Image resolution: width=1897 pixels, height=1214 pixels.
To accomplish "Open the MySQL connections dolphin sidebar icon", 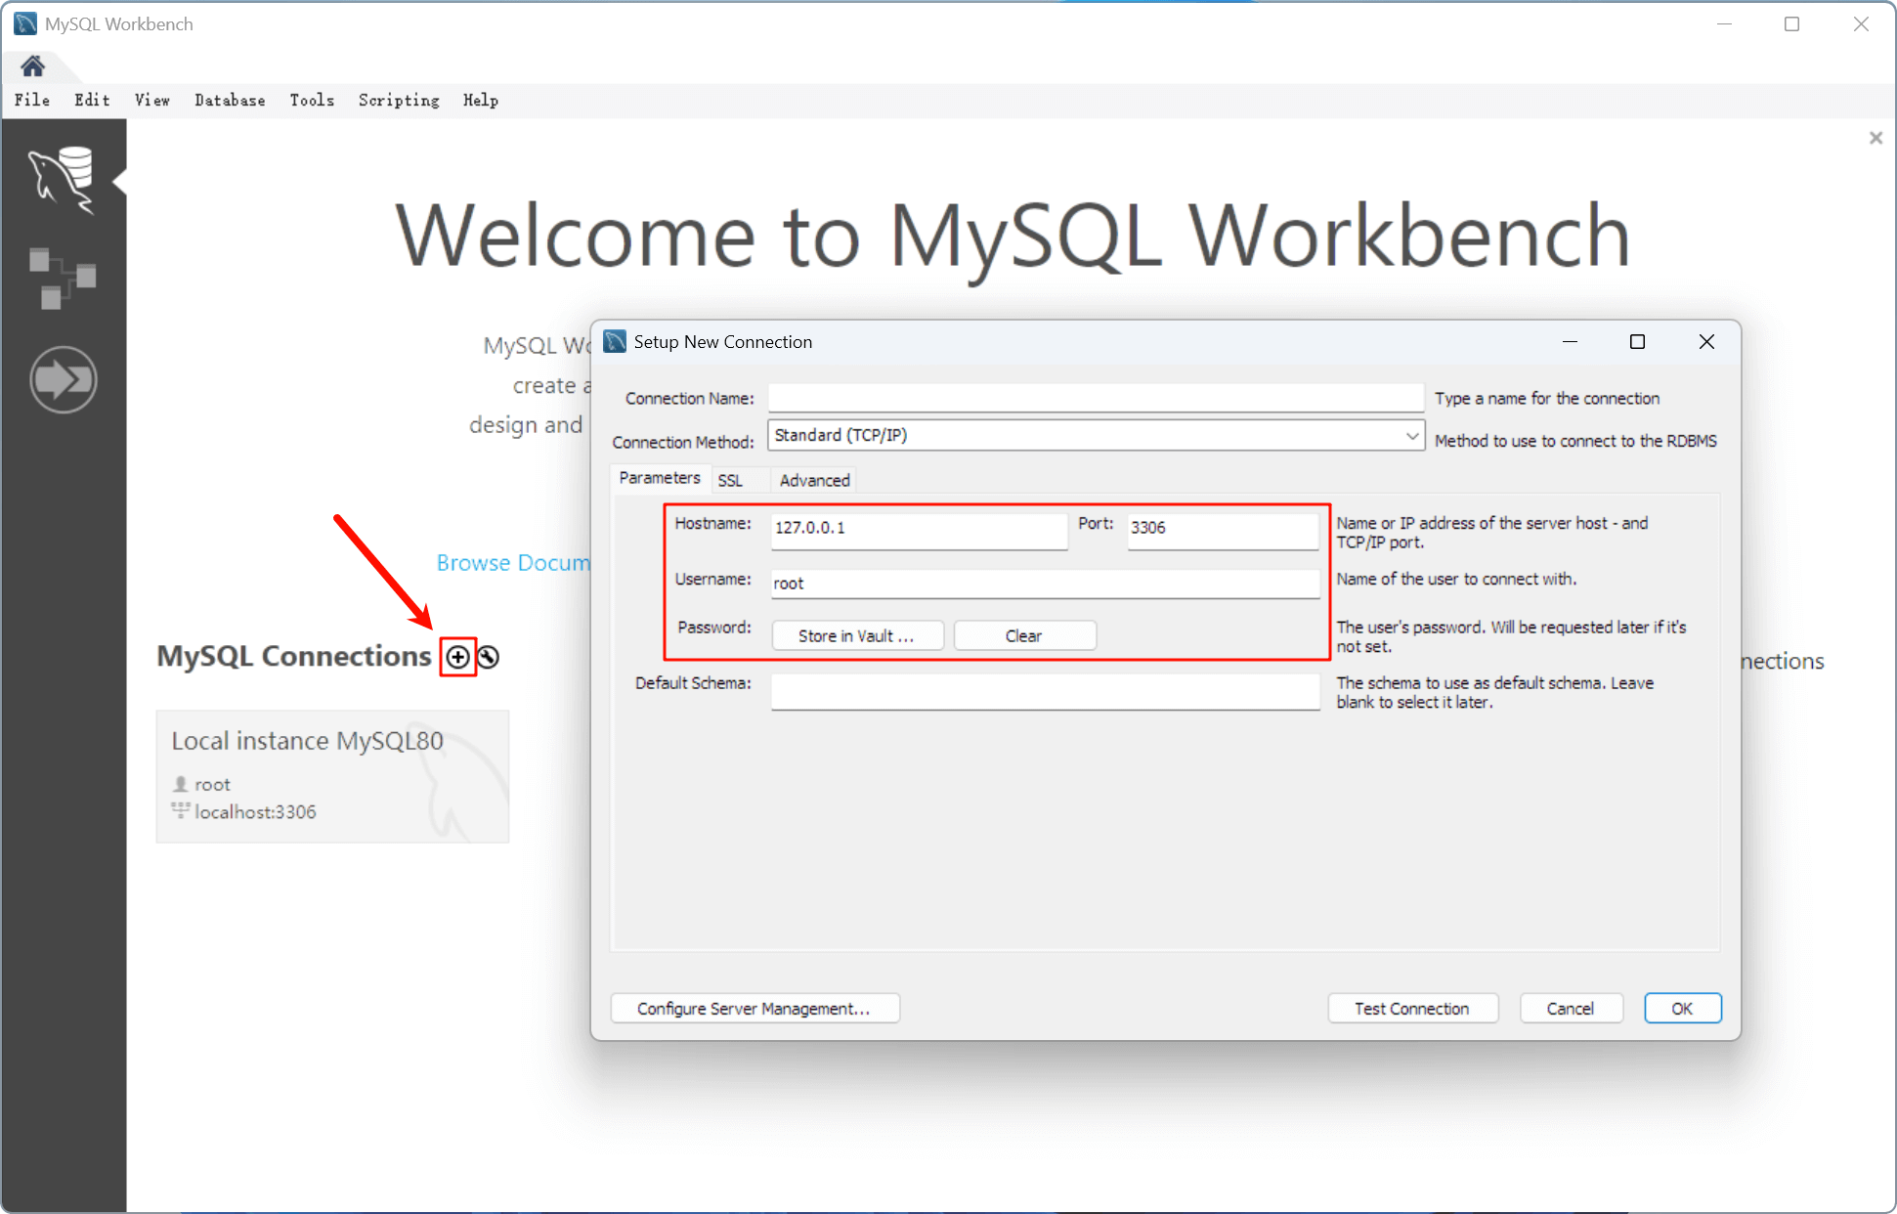I will coord(63,179).
